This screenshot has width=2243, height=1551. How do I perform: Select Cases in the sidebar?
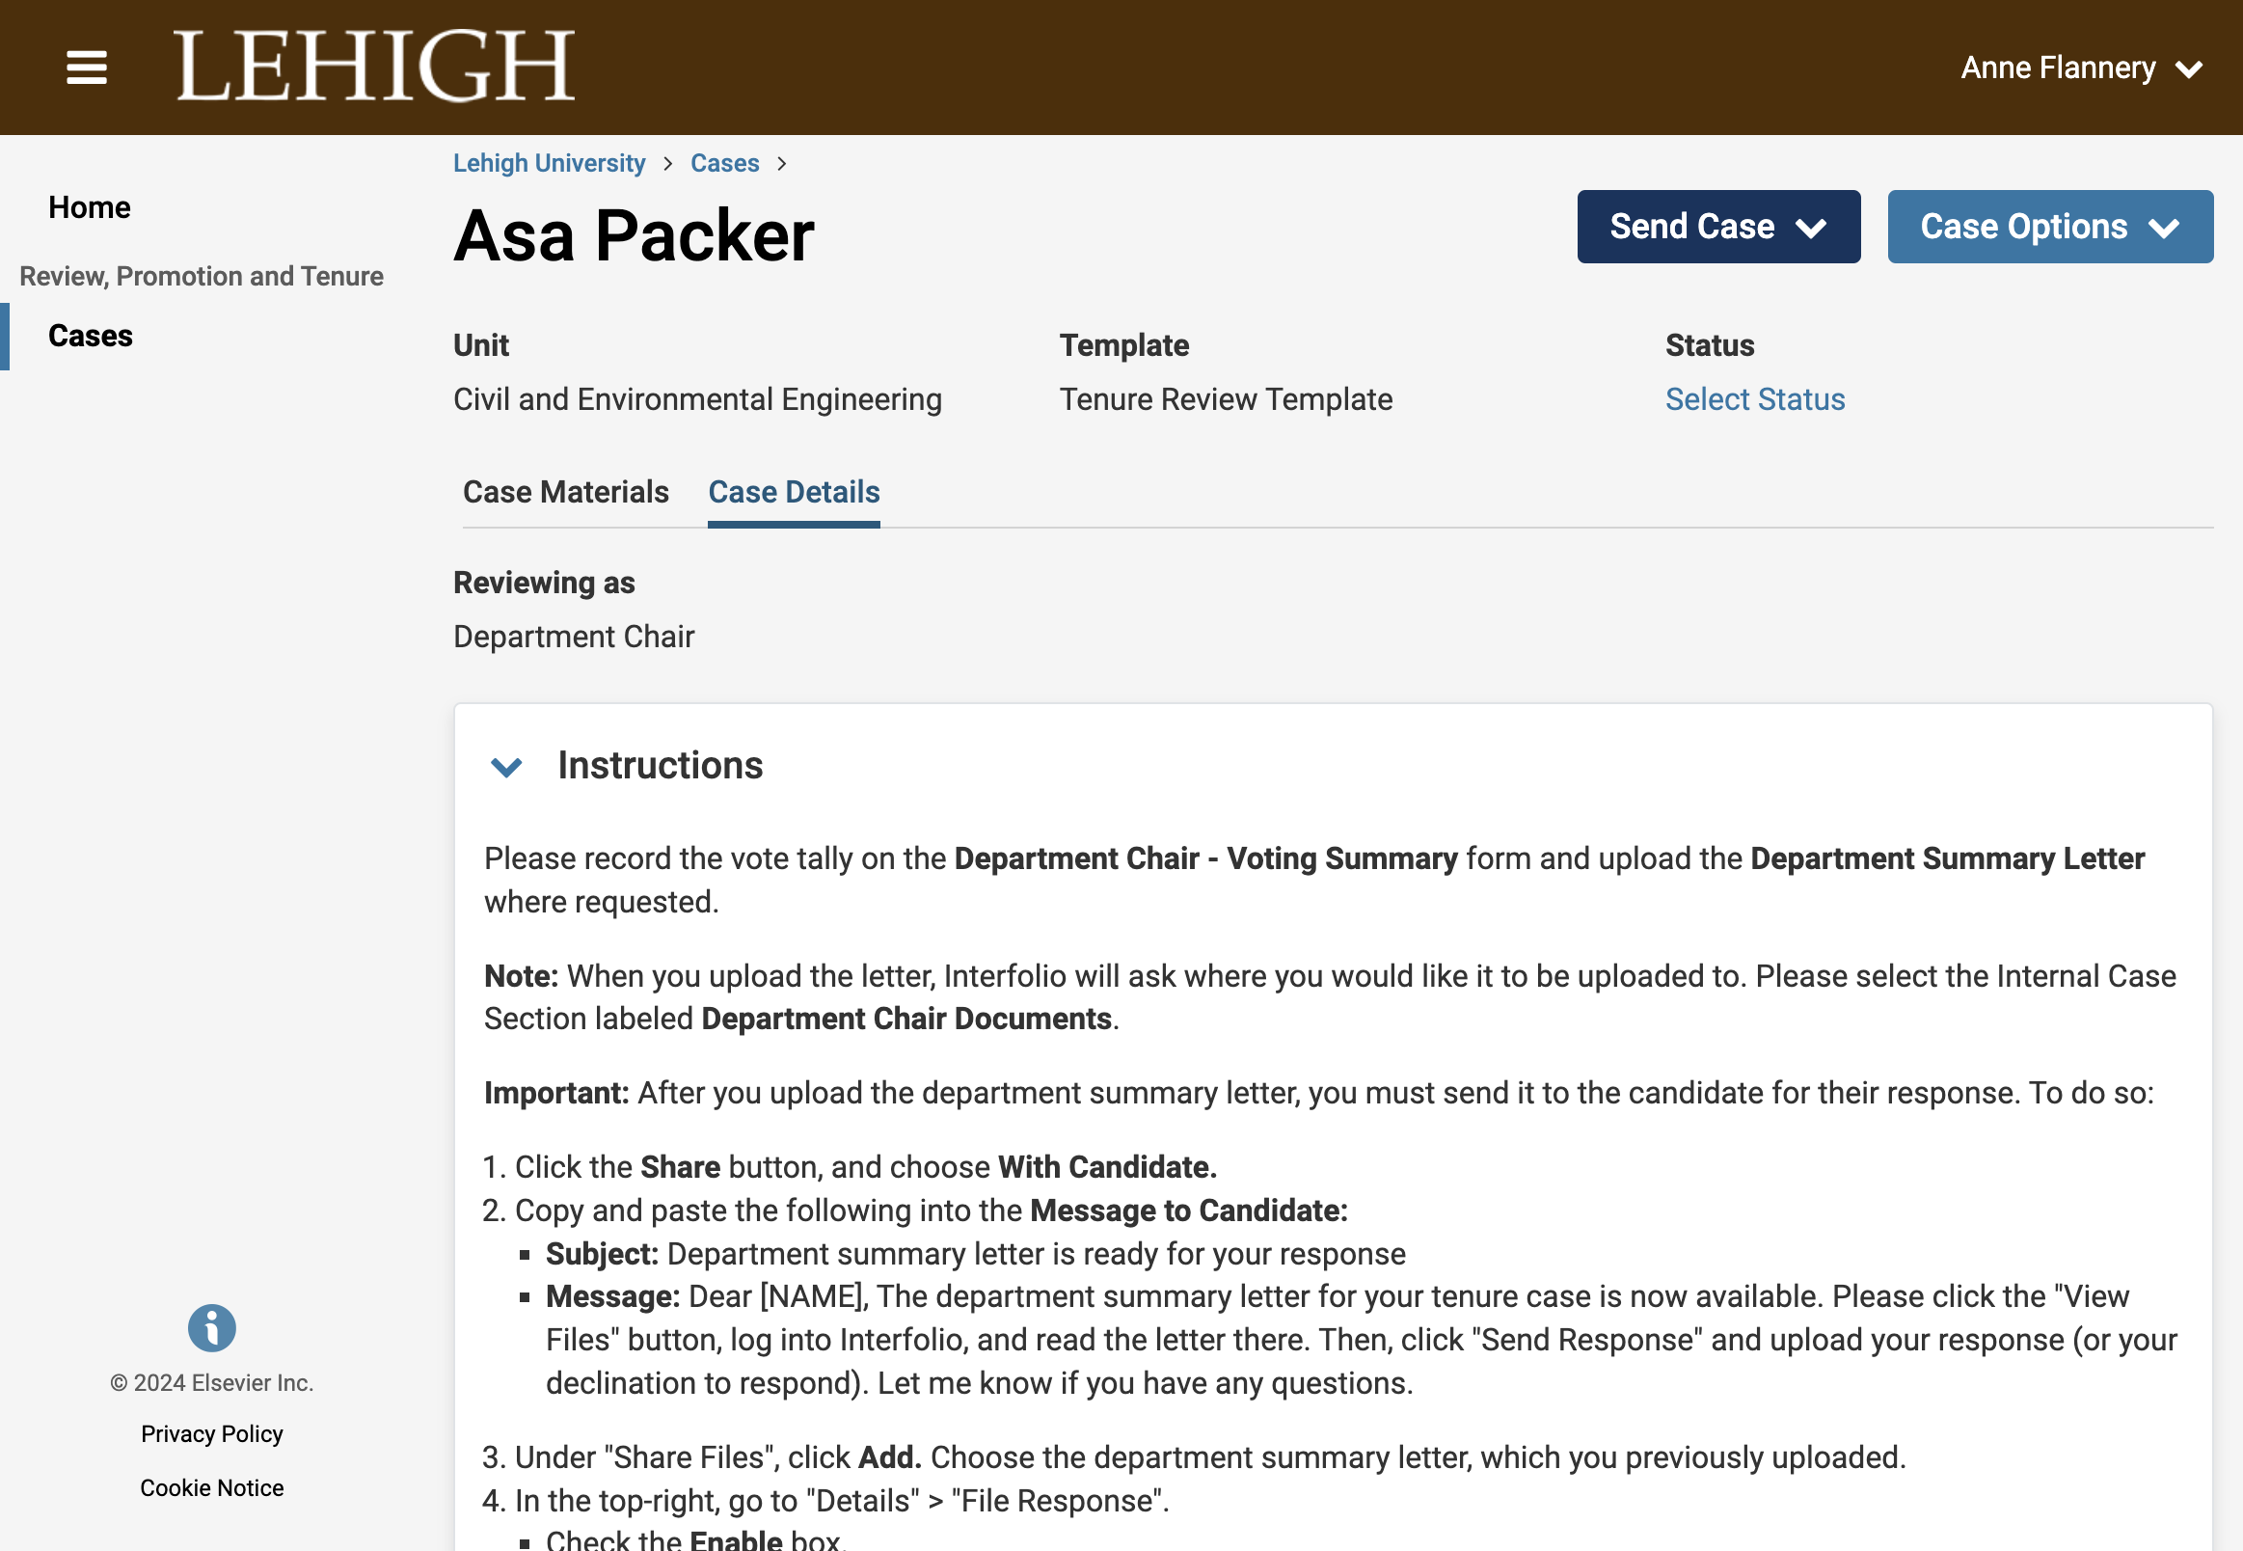91,336
